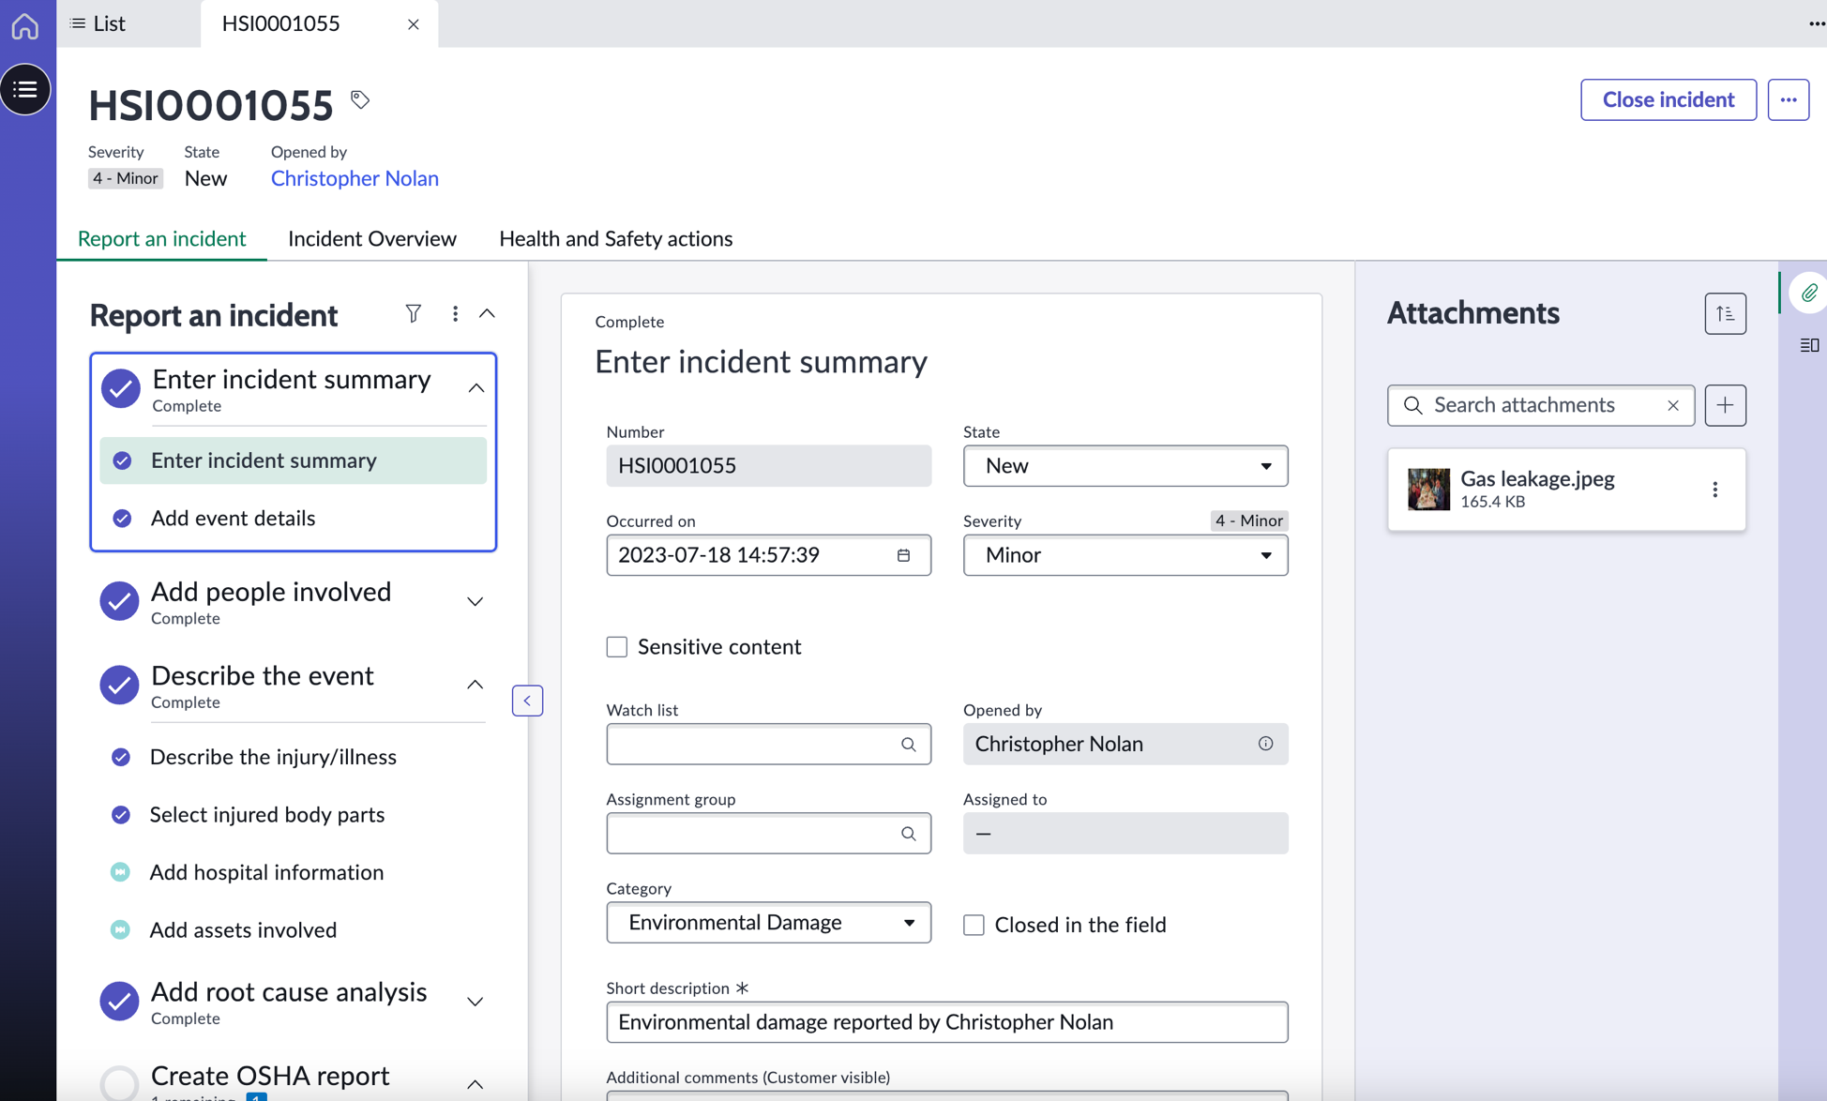1827x1101 pixels.
Task: Click the Enter incident summary stage check icon
Action: tap(120, 388)
